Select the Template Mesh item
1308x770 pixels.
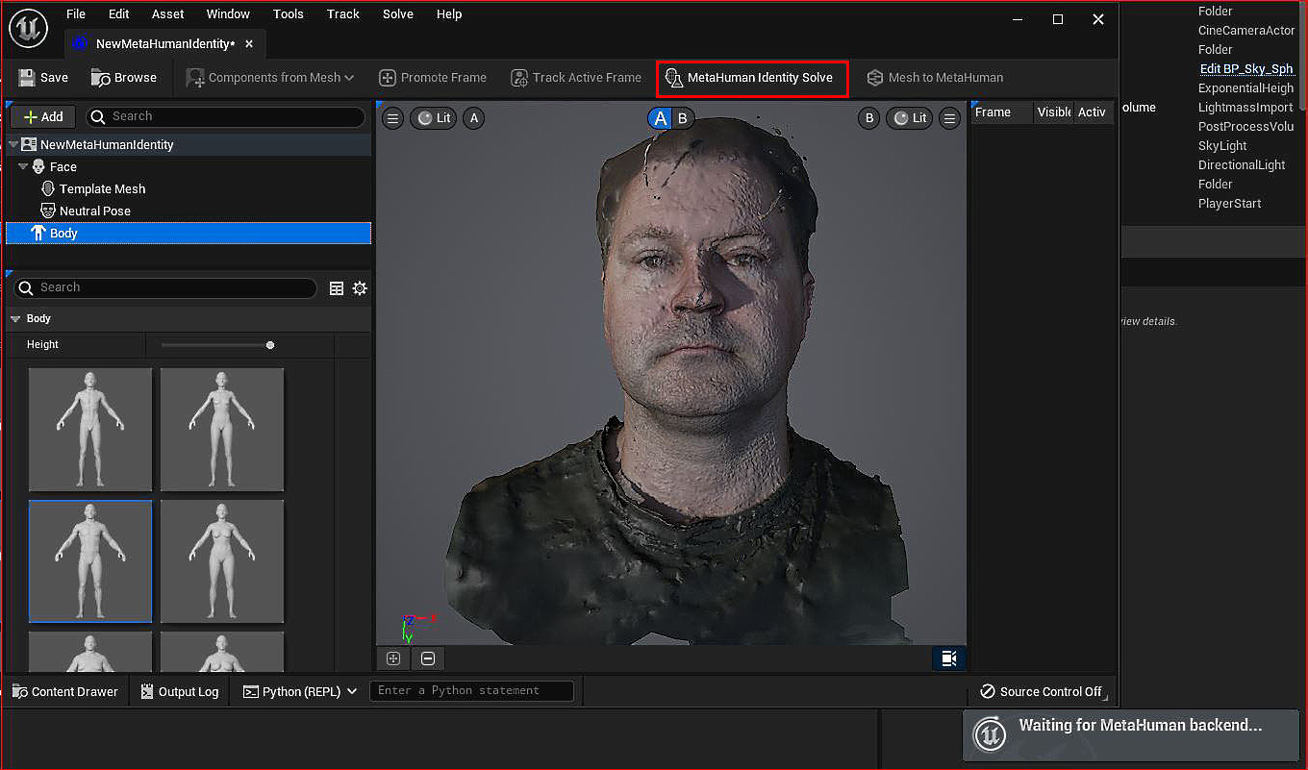click(x=102, y=189)
